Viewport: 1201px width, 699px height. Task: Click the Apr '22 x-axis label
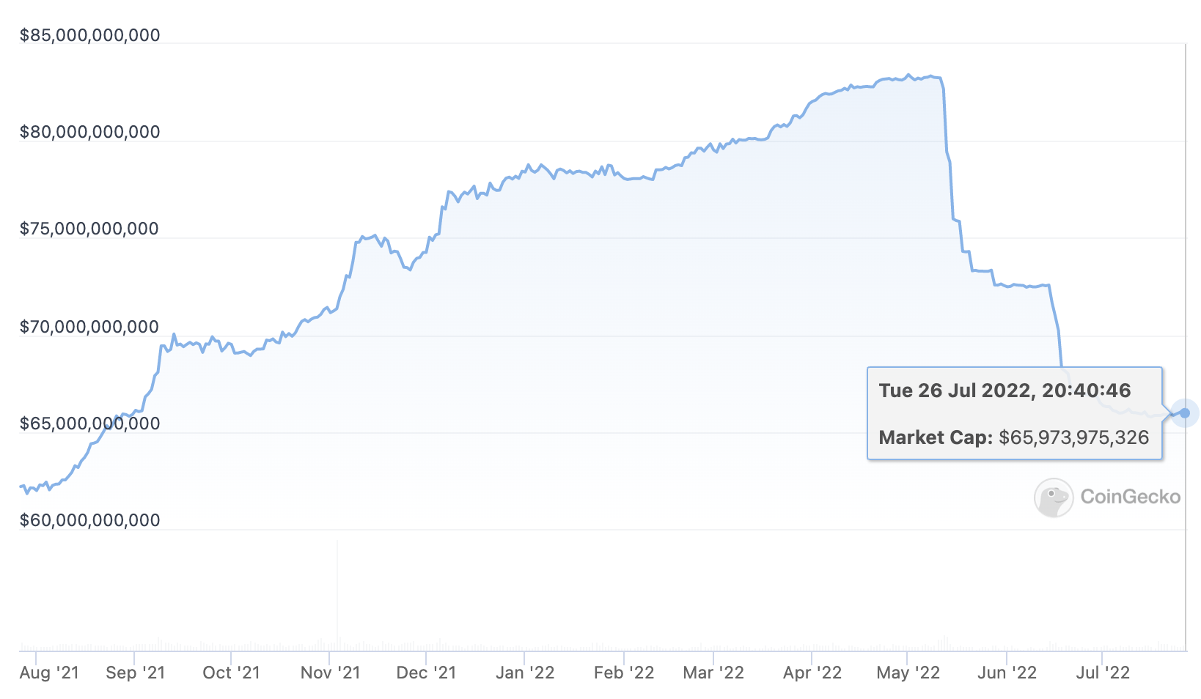pos(812,673)
